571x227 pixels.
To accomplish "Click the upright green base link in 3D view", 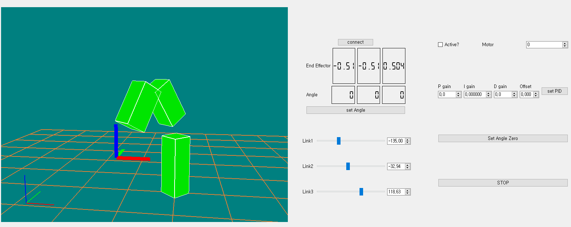I will pyautogui.click(x=175, y=165).
